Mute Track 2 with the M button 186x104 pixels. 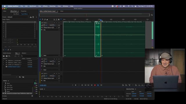tap(54, 59)
